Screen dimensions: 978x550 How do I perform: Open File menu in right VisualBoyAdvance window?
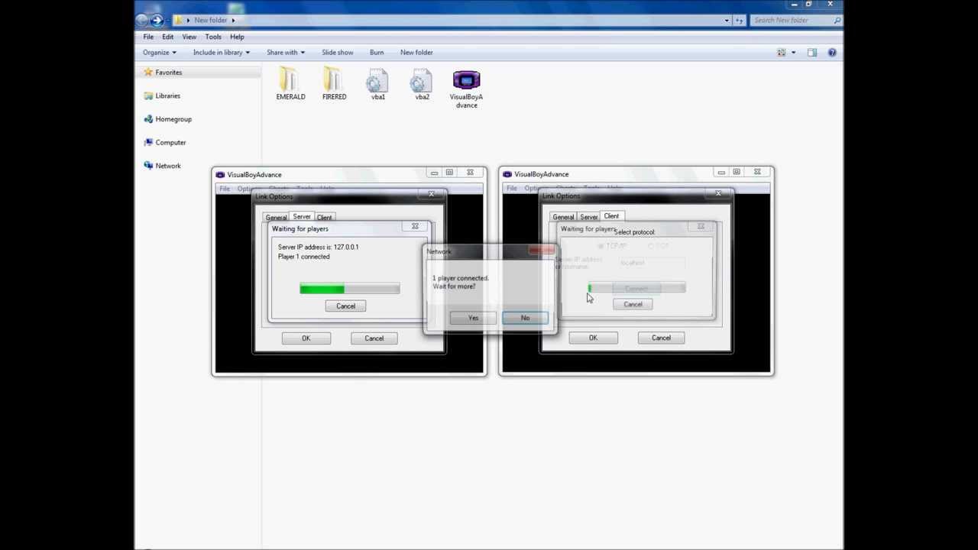tap(512, 188)
